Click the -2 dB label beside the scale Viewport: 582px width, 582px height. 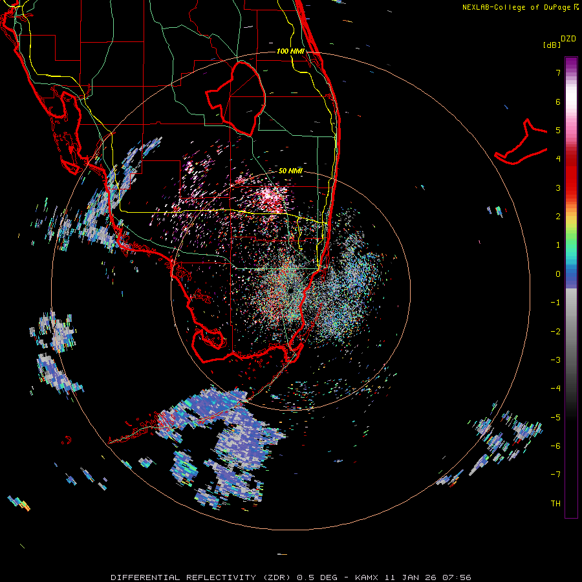tap(555, 331)
